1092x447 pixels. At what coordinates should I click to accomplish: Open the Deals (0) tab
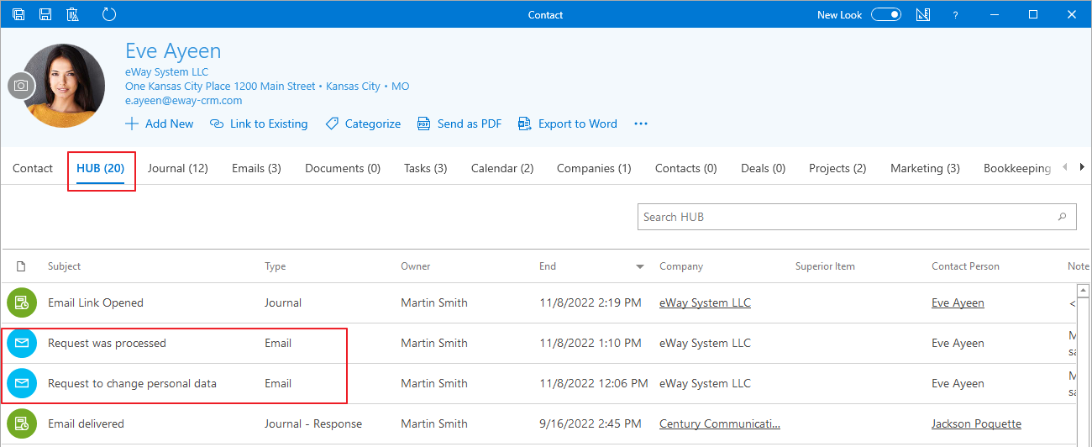coord(763,168)
